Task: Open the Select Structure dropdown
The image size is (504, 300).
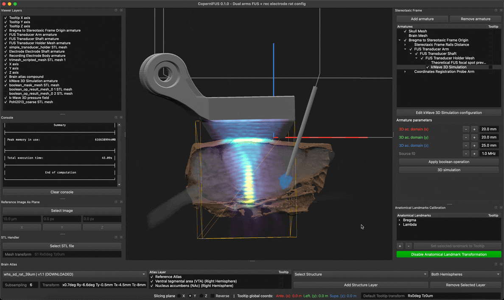Action: click(361, 274)
